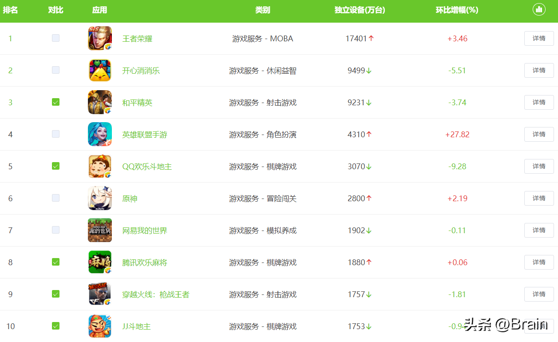This screenshot has width=558, height=342.
Task: Click 详情 button for 英雄联盟手游
Action: click(x=539, y=134)
